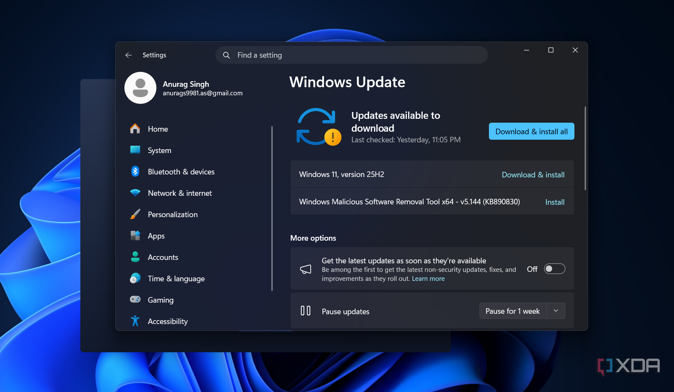Click the Find a setting search box
Image resolution: width=674 pixels, height=392 pixels.
(x=351, y=55)
